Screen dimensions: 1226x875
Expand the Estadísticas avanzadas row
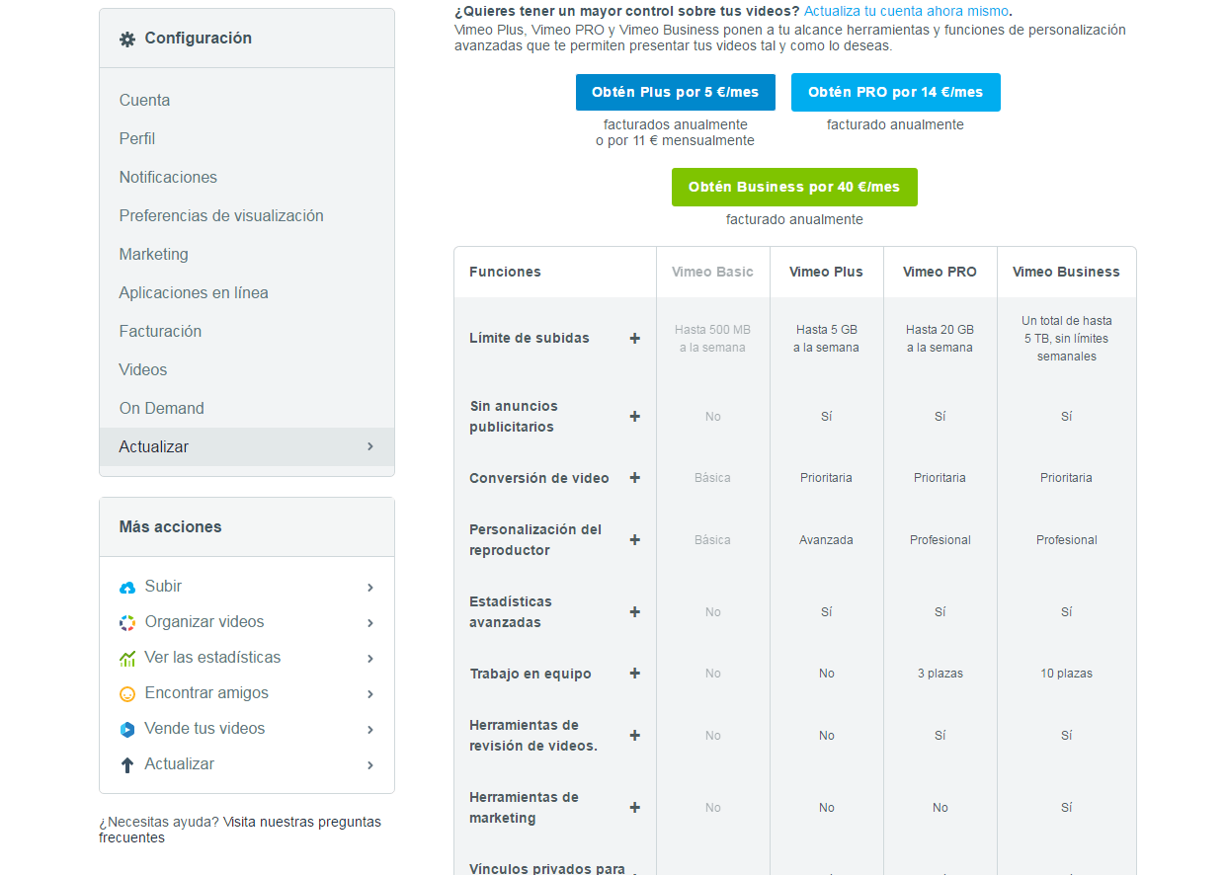[x=635, y=612]
